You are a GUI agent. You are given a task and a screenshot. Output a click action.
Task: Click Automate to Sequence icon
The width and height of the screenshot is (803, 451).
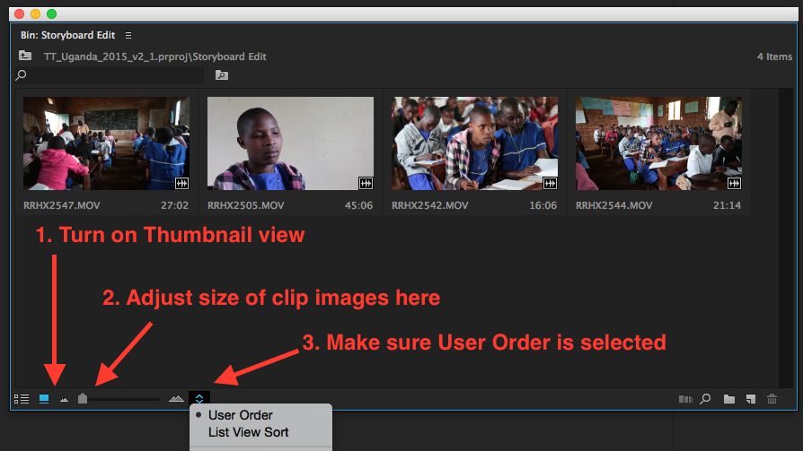tap(687, 399)
